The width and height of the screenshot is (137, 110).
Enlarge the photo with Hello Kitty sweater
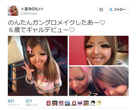pyautogui.click(x=38, y=66)
